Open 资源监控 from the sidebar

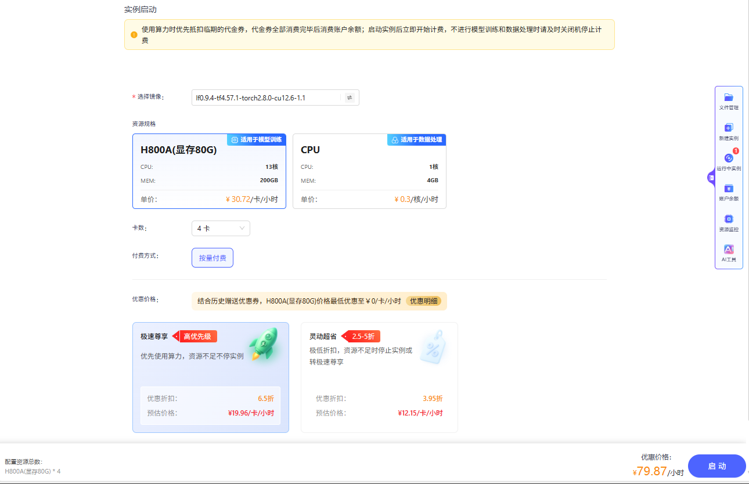(x=729, y=223)
